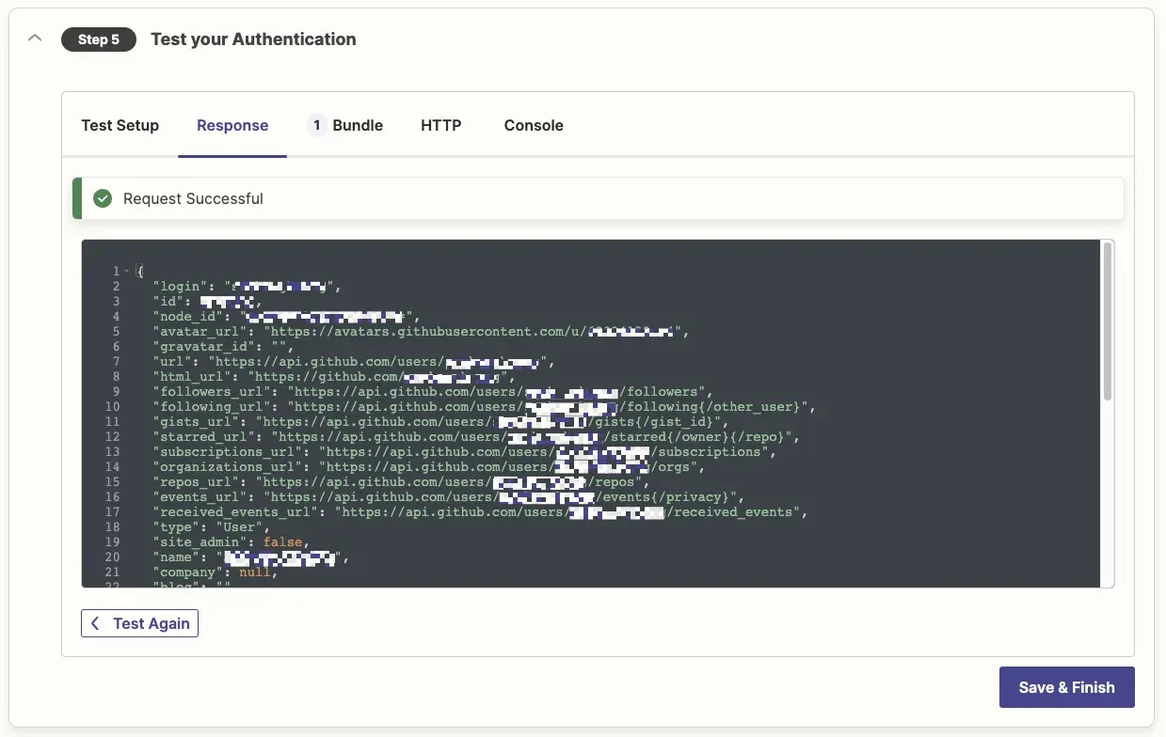
Task: Switch to the HTTP tab
Action: click(440, 125)
